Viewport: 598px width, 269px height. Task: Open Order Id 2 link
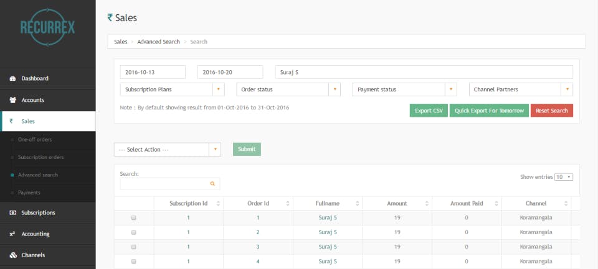(258, 232)
